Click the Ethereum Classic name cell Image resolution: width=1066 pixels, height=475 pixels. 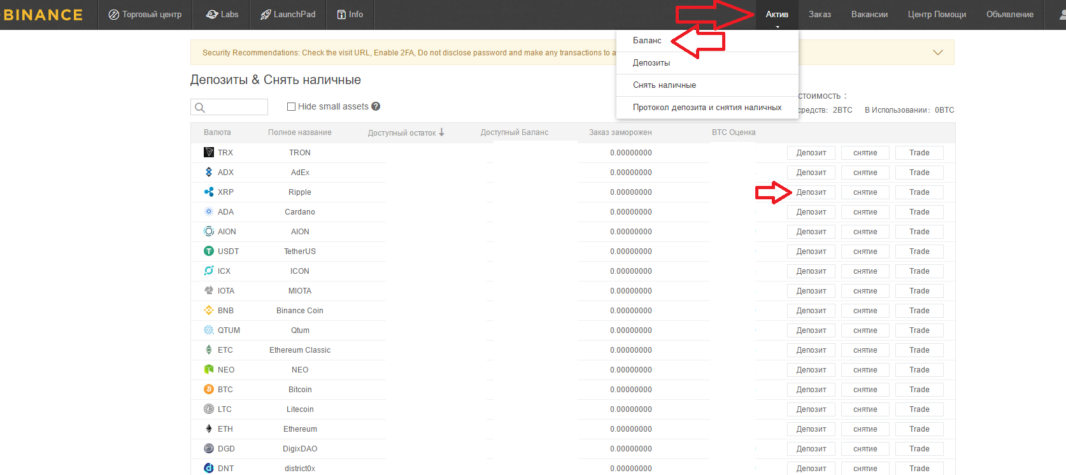[x=300, y=350]
